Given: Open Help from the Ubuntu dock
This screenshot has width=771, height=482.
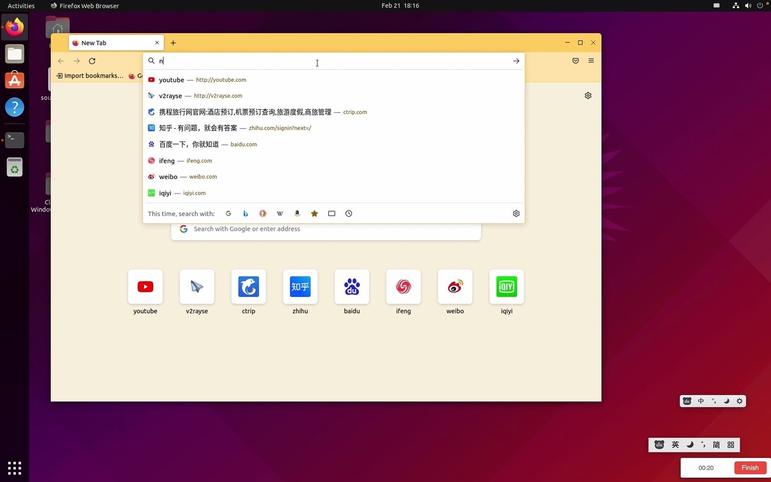Looking at the screenshot, I should pyautogui.click(x=15, y=108).
